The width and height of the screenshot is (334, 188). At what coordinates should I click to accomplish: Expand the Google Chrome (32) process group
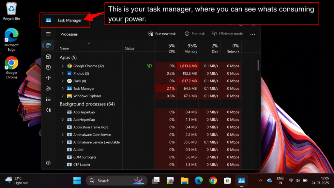(x=63, y=66)
